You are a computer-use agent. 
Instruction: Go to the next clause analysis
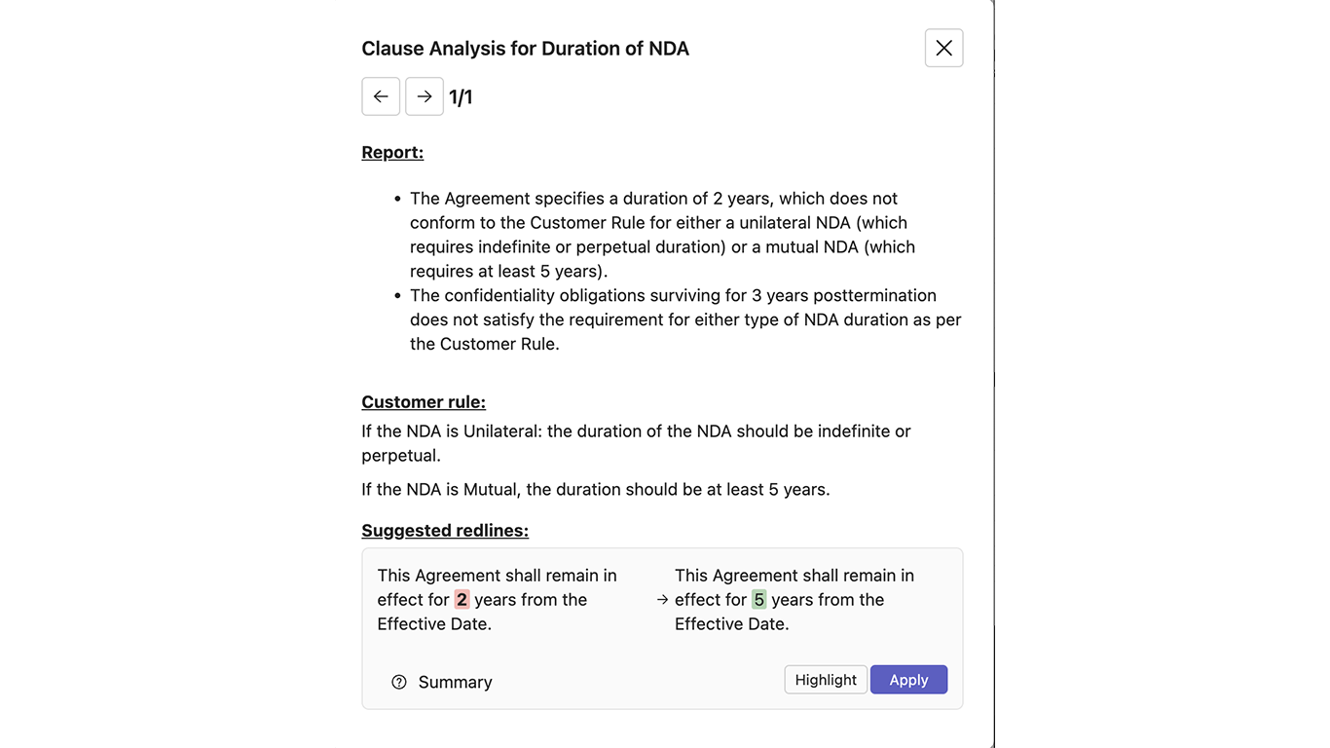tap(425, 96)
